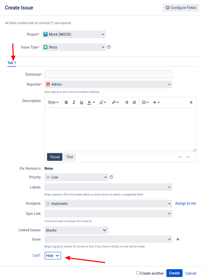Click the help icon next to Issue Type
Viewport: 204px width, 279px height.
[109, 47]
